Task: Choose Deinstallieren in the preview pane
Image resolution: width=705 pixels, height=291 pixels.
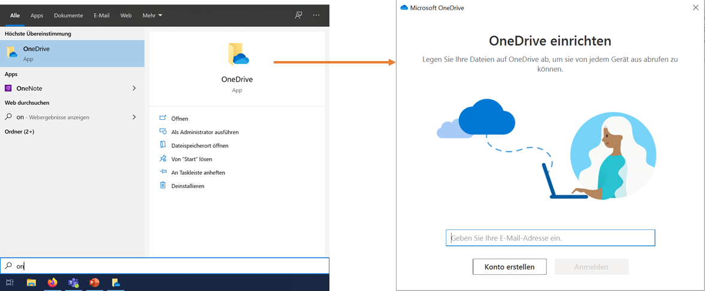Action: 188,186
